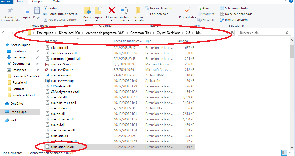
Task: Switch to the Compartir ribbon tab
Action: click(39, 1)
